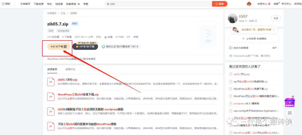Click the search field containing zibll
The width and height of the screenshot is (302, 135).
click(x=158, y=4)
